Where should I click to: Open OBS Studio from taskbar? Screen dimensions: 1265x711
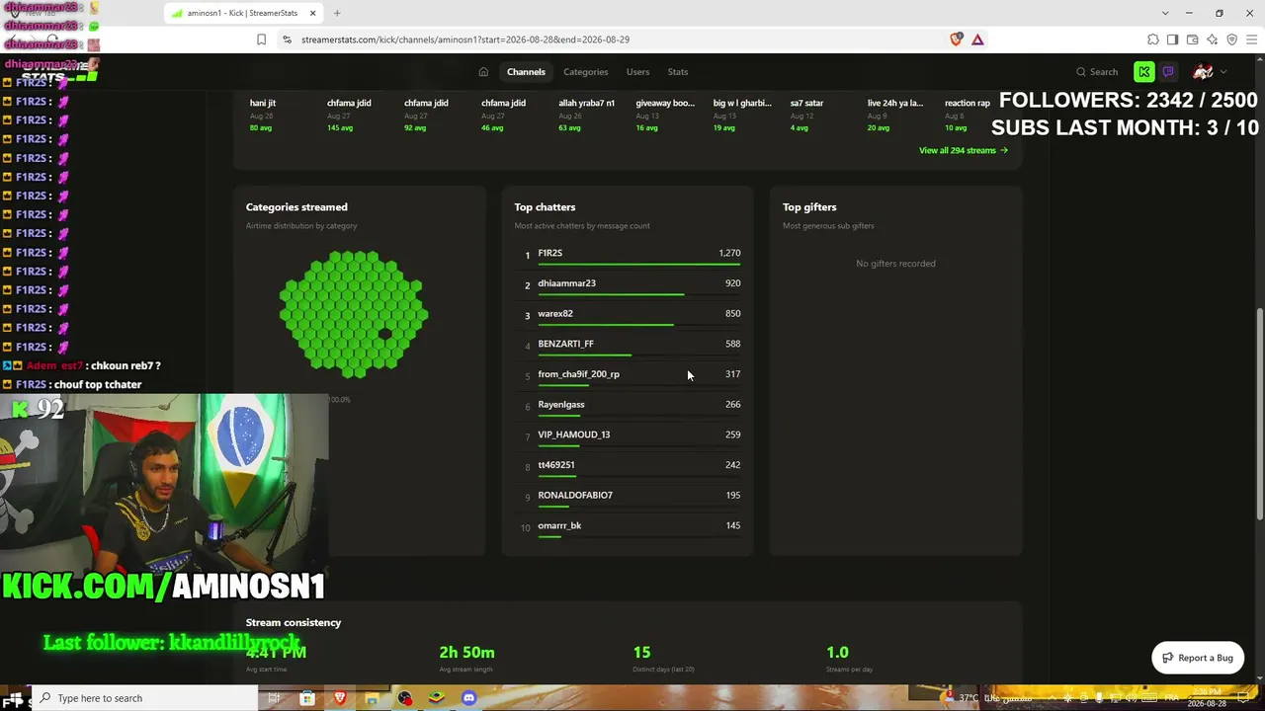point(404,698)
